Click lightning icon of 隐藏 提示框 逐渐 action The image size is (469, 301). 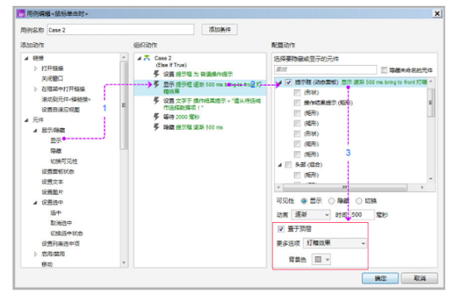point(156,127)
